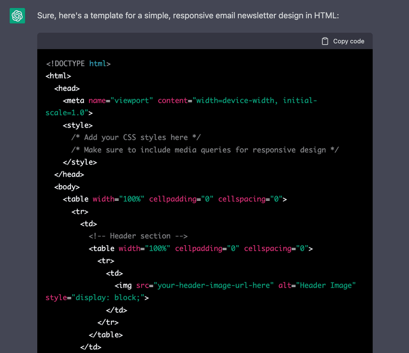Click the closing </head> tag
Viewport: 409px width, 353px height.
click(x=69, y=174)
